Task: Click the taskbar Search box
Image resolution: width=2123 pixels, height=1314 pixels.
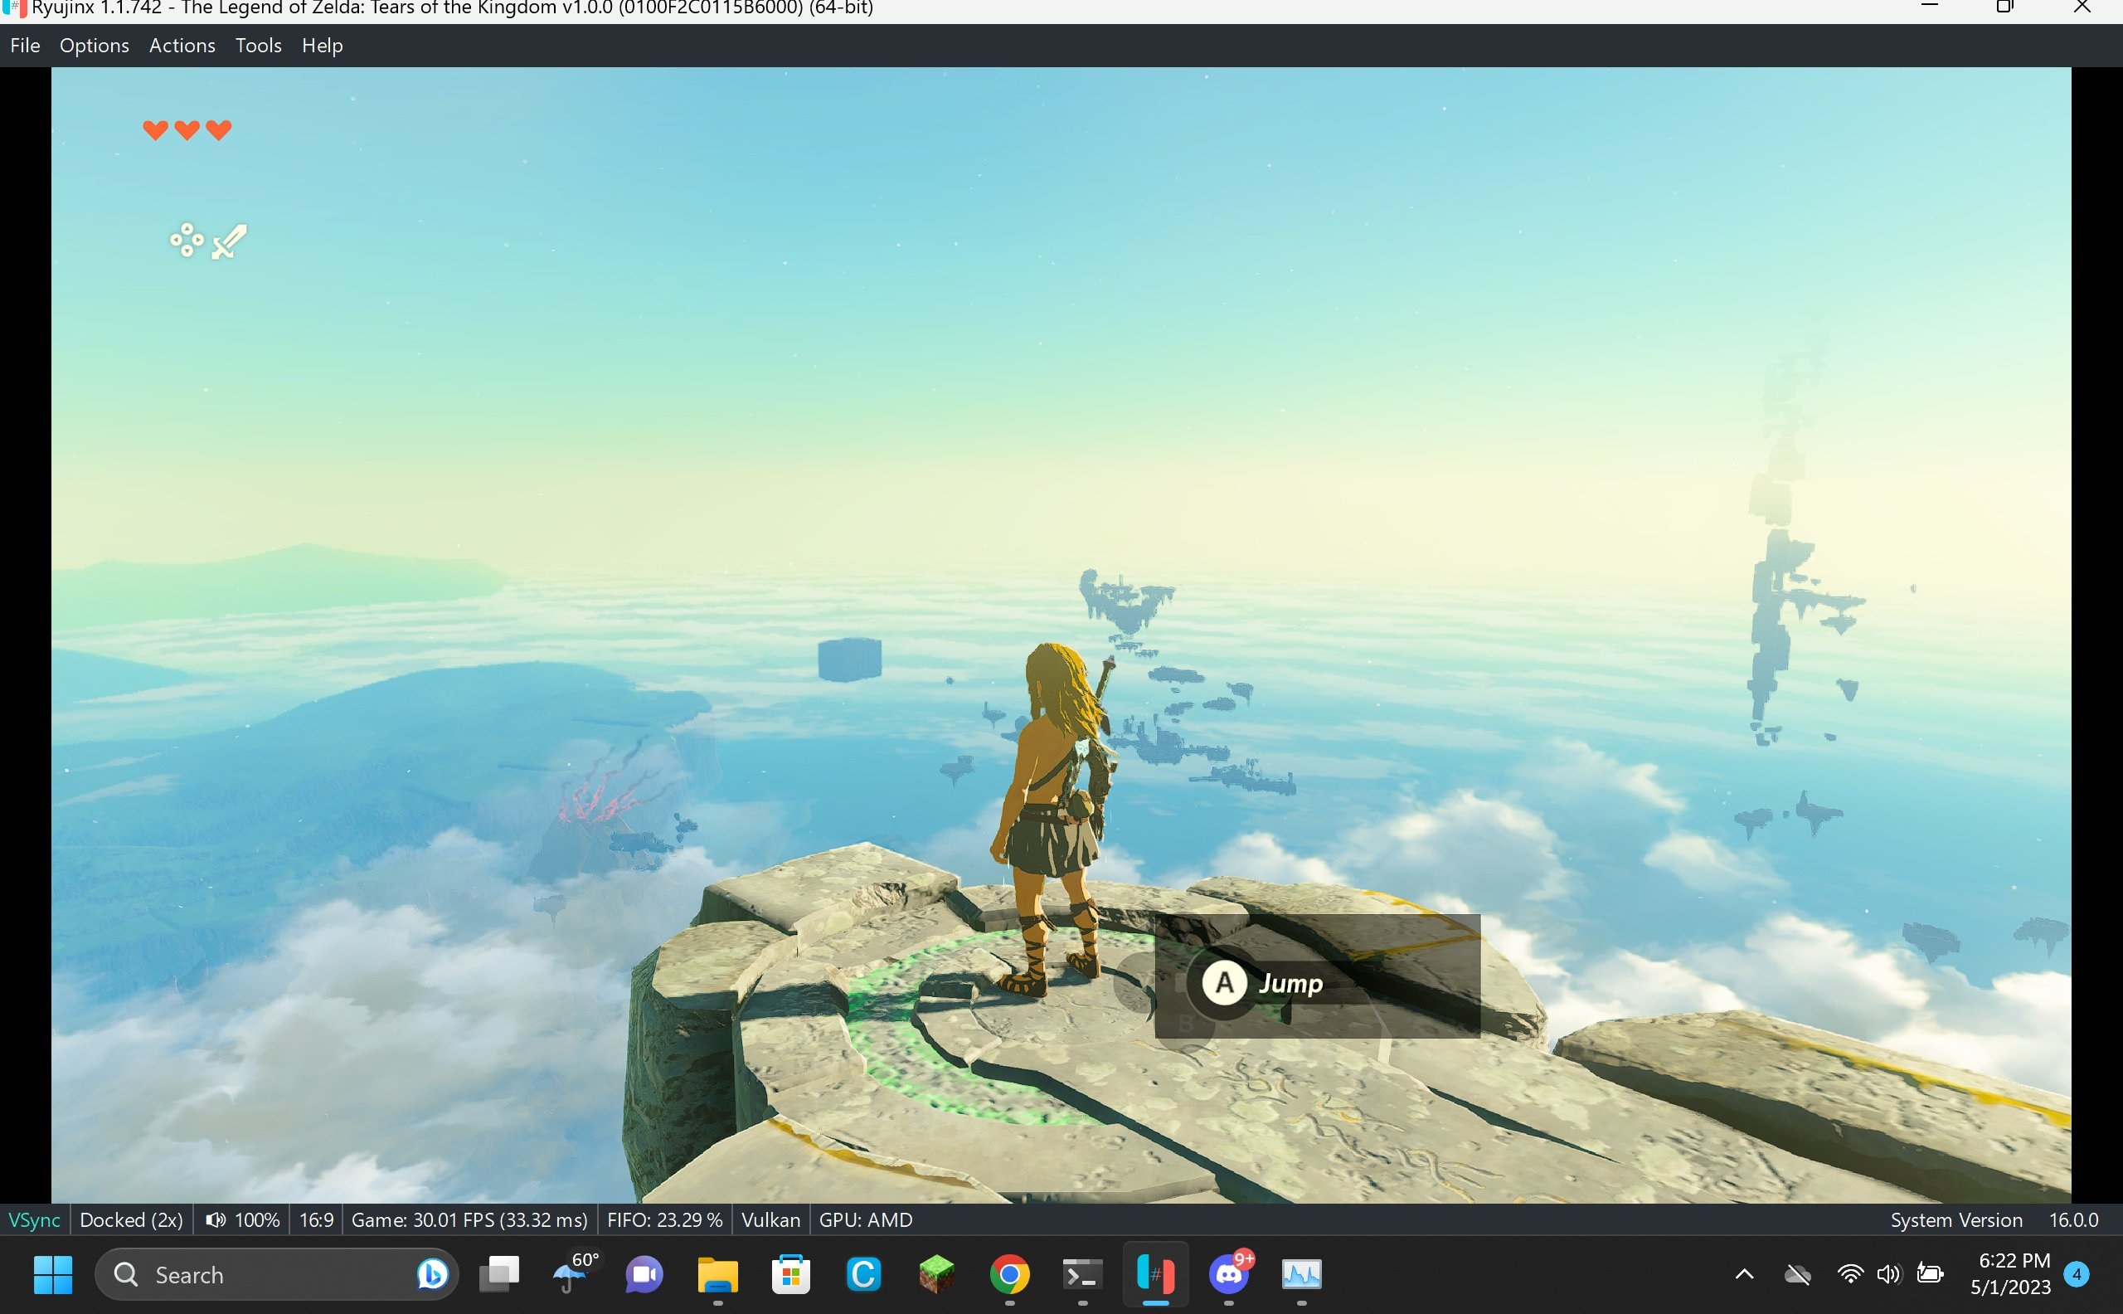Action: click(276, 1275)
